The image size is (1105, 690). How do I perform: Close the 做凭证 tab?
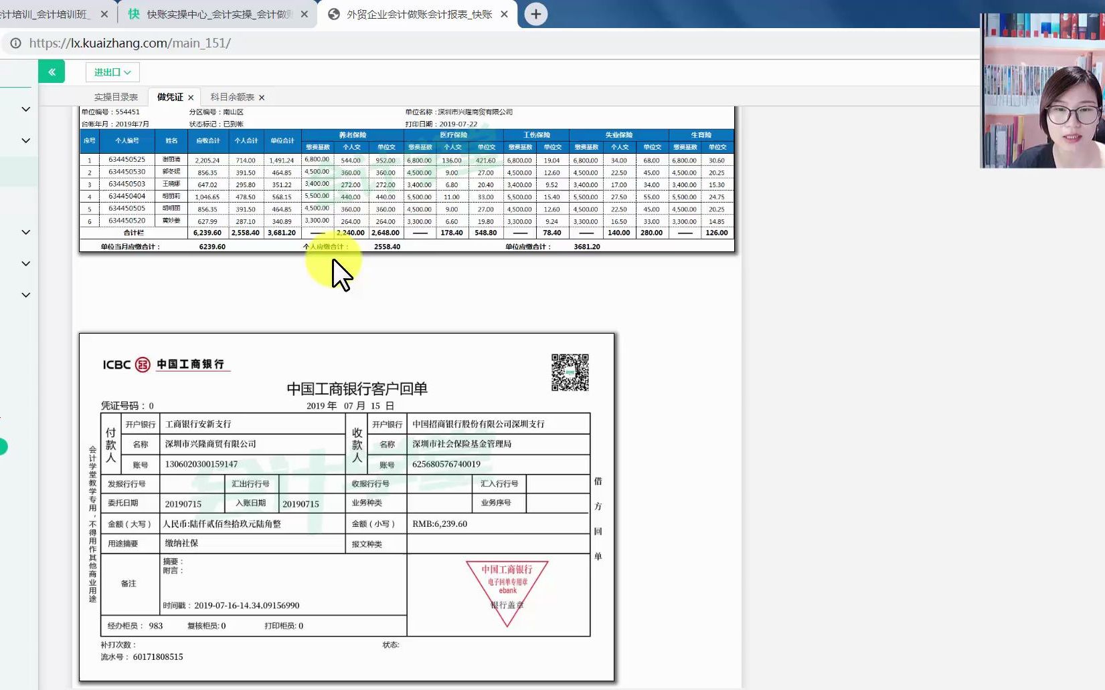pyautogui.click(x=191, y=98)
